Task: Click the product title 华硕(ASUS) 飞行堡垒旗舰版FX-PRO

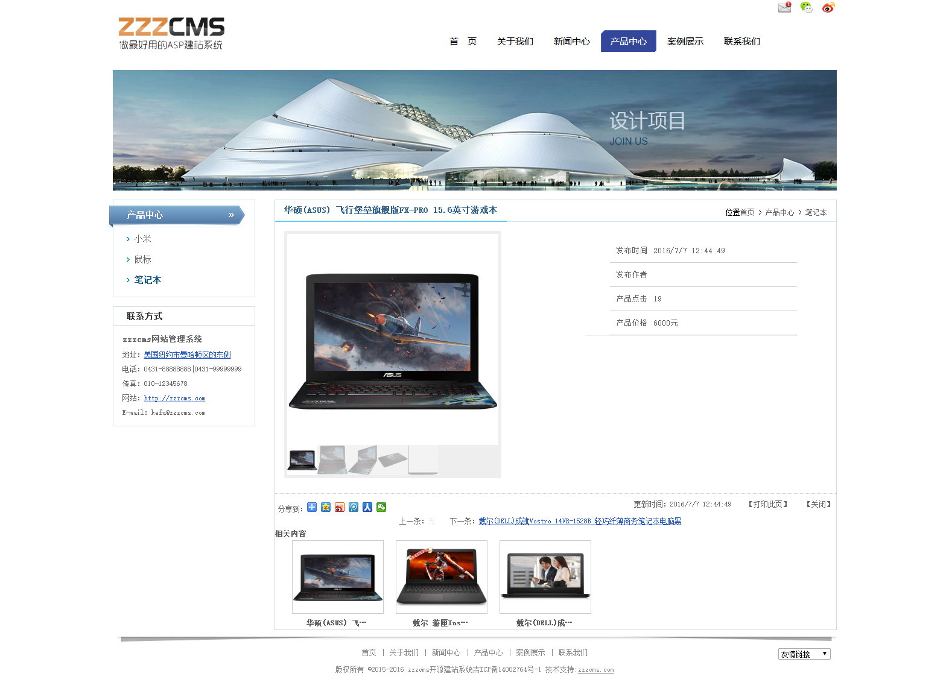Action: click(391, 210)
